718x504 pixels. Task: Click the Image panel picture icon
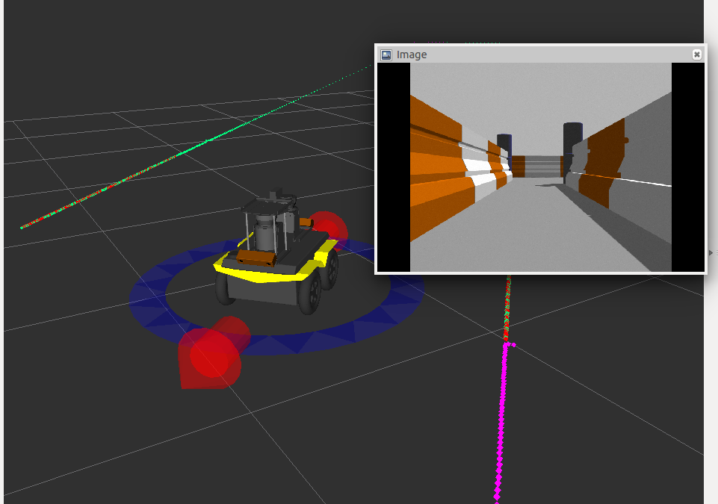[x=386, y=55]
